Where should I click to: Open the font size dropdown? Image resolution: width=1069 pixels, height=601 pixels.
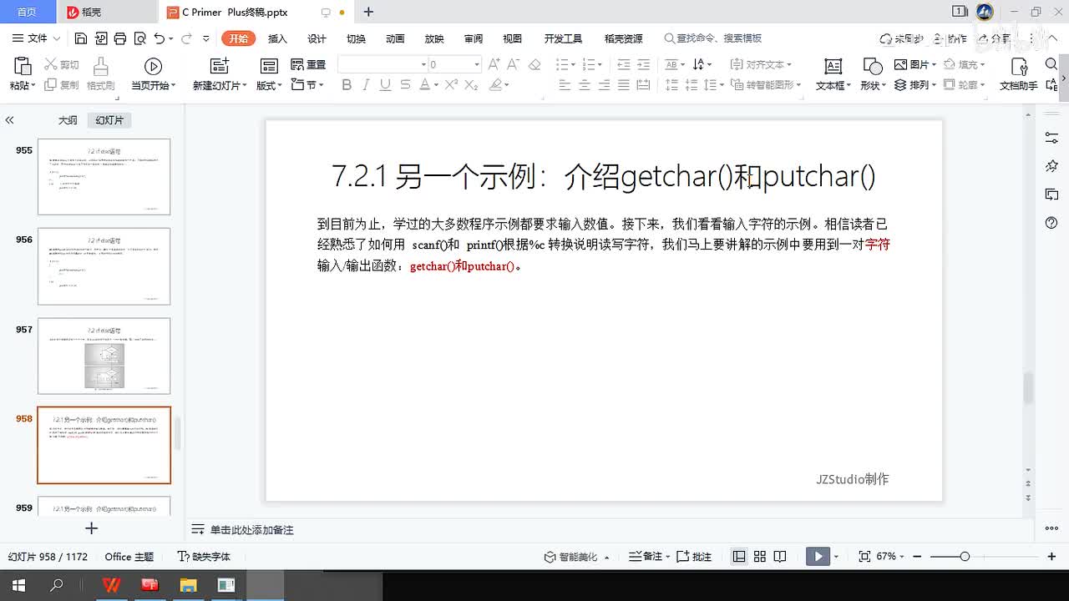tap(477, 64)
